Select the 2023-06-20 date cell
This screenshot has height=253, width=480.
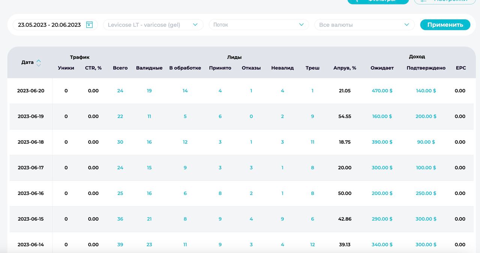31,91
